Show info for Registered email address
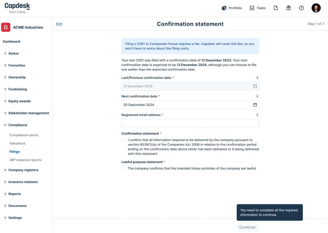 (x=257, y=115)
